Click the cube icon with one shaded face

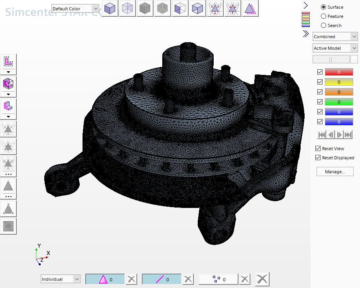click(180, 8)
